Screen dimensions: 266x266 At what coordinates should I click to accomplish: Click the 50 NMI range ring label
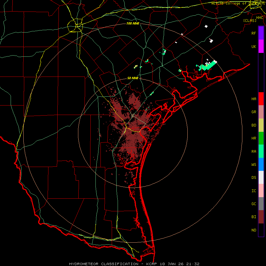point(133,78)
